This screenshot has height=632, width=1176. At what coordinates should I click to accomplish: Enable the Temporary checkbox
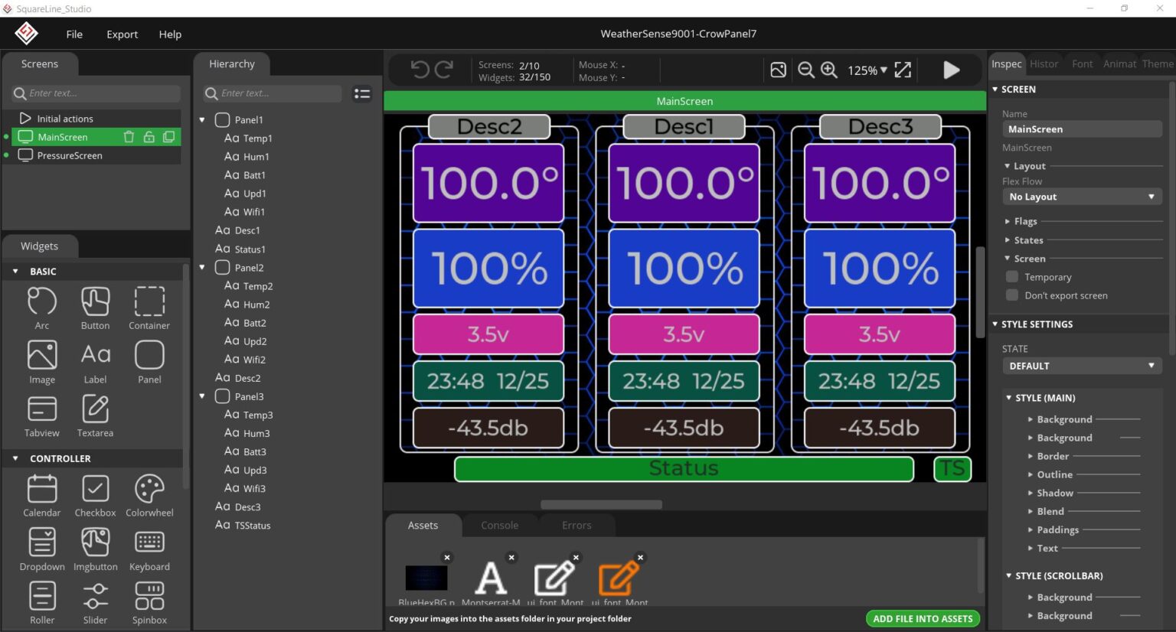pos(1011,276)
